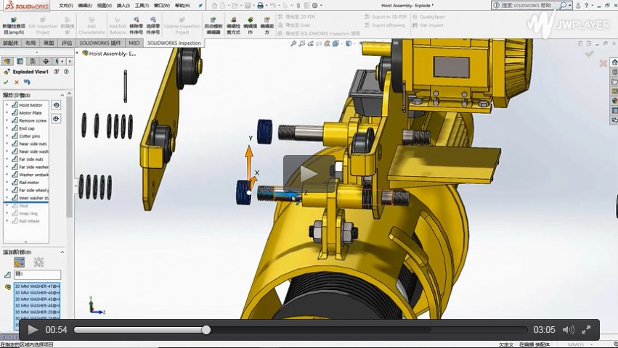This screenshot has height=348, width=618.
Task: Open the 工具(T) menu
Action: pos(142,5)
